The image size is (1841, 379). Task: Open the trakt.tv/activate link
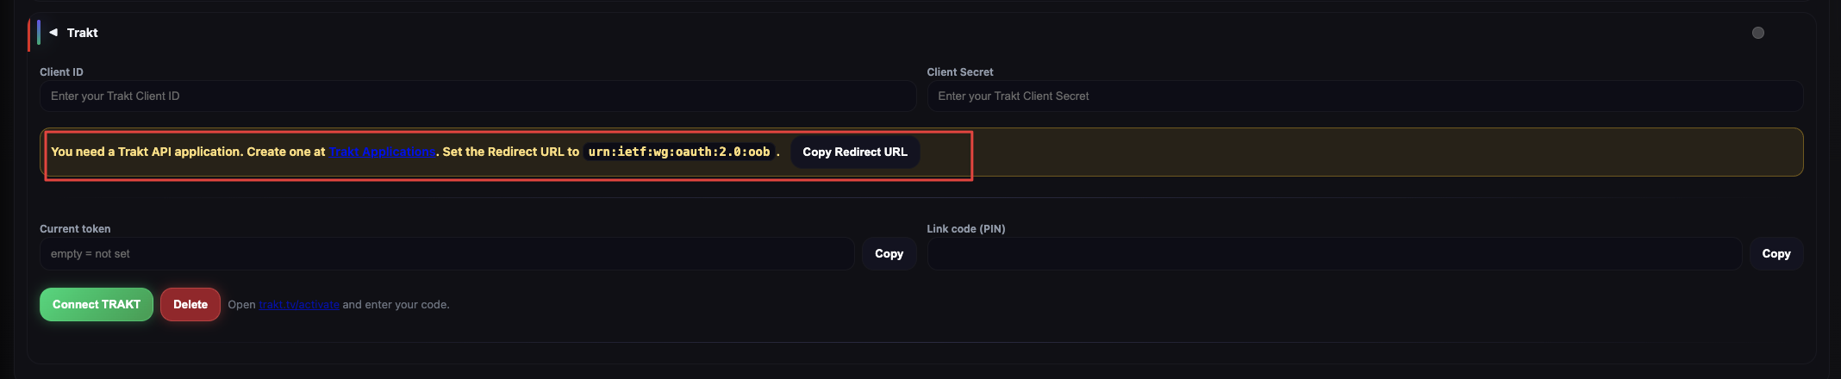click(x=299, y=304)
